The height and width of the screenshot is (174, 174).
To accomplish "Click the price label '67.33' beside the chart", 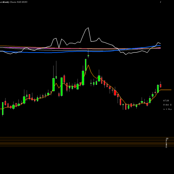I will point(166,101).
